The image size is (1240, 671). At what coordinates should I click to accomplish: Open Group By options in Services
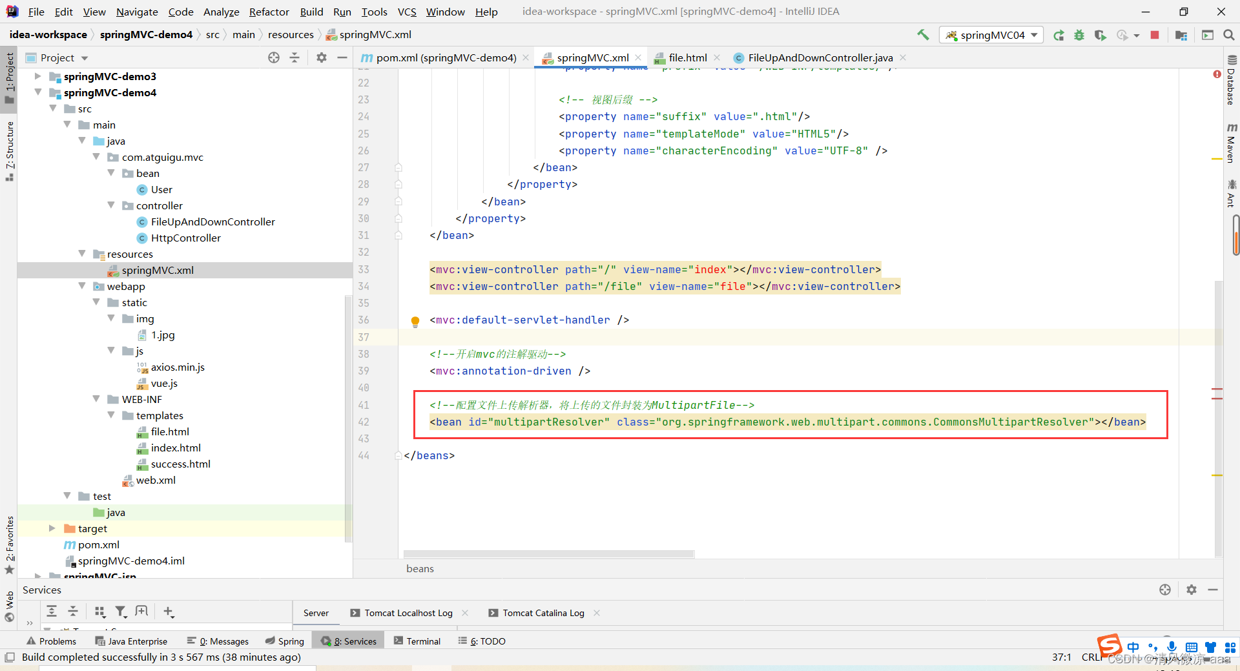[x=99, y=611]
